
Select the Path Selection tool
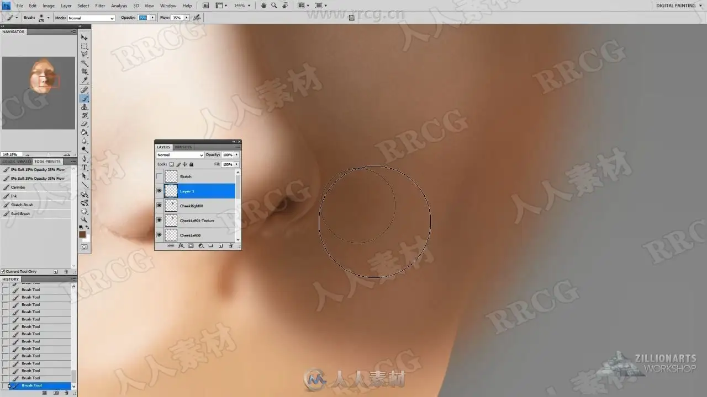(x=85, y=176)
